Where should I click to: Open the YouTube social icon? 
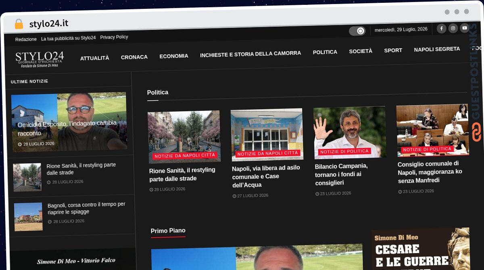[x=465, y=28]
